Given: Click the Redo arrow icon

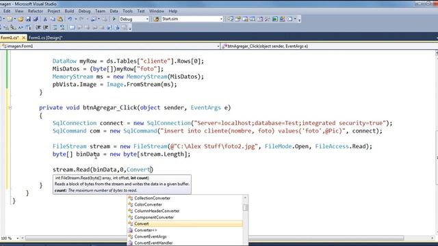Looking at the screenshot, I should pyautogui.click(x=81, y=19).
